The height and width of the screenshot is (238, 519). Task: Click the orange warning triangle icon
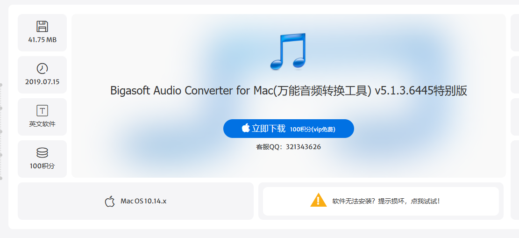coord(319,200)
